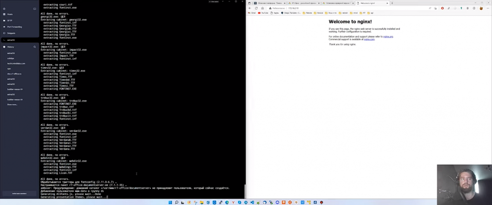
Task: Select vpn entry from History list
Action: click(9, 69)
